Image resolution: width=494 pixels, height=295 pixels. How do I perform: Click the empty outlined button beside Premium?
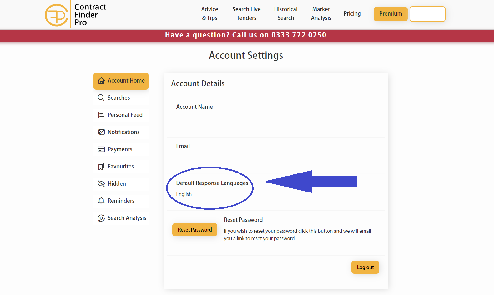[427, 14]
